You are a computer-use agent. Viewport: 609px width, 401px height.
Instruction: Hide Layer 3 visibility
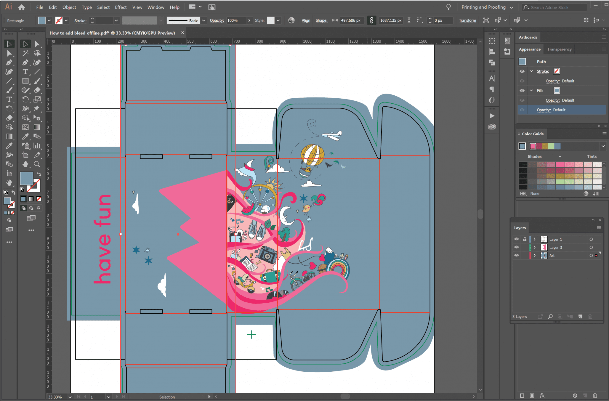tap(516, 247)
